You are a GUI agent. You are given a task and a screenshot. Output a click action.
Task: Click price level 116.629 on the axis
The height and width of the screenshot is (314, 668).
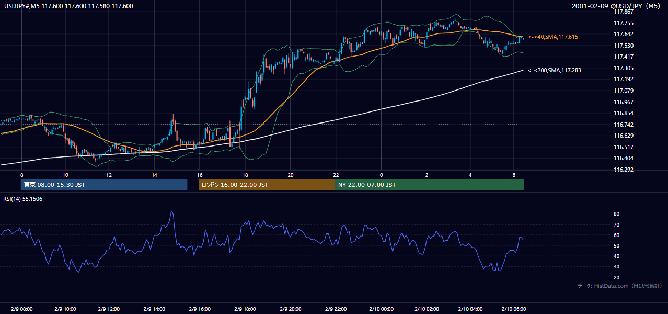(623, 136)
